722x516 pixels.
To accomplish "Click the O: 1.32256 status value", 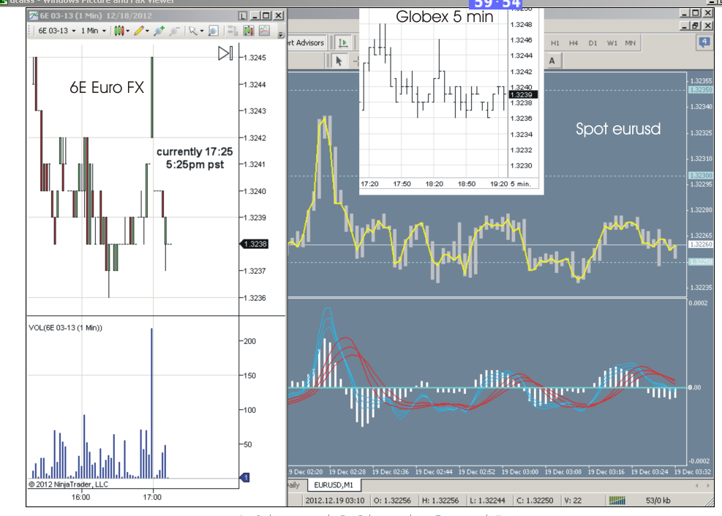I will 392,501.
